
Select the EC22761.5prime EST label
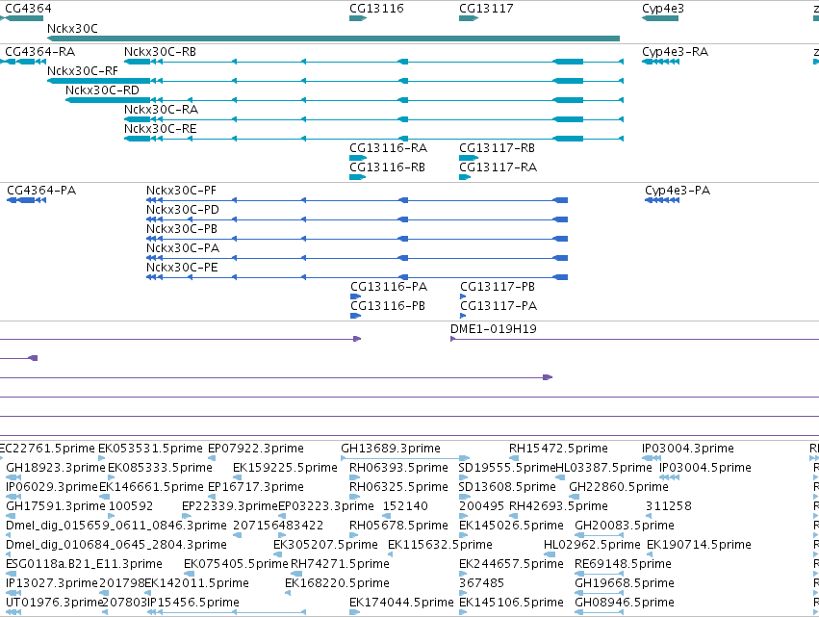point(47,449)
